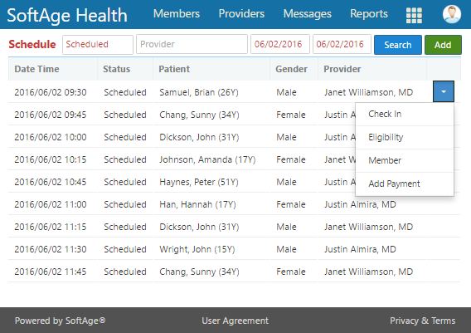The height and width of the screenshot is (333, 471).
Task: Open the apps grid icon
Action: point(414,15)
